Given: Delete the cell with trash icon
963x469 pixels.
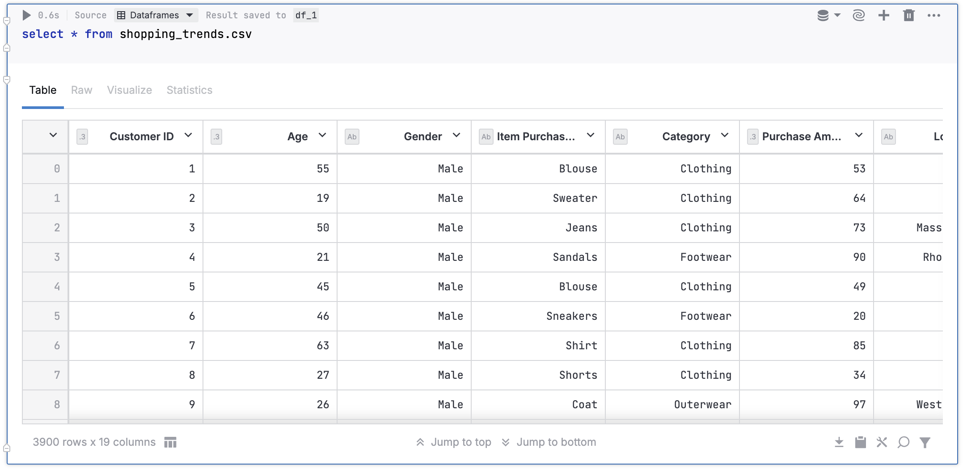Looking at the screenshot, I should (x=908, y=15).
